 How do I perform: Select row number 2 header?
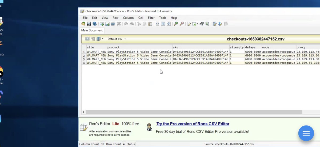point(84,55)
